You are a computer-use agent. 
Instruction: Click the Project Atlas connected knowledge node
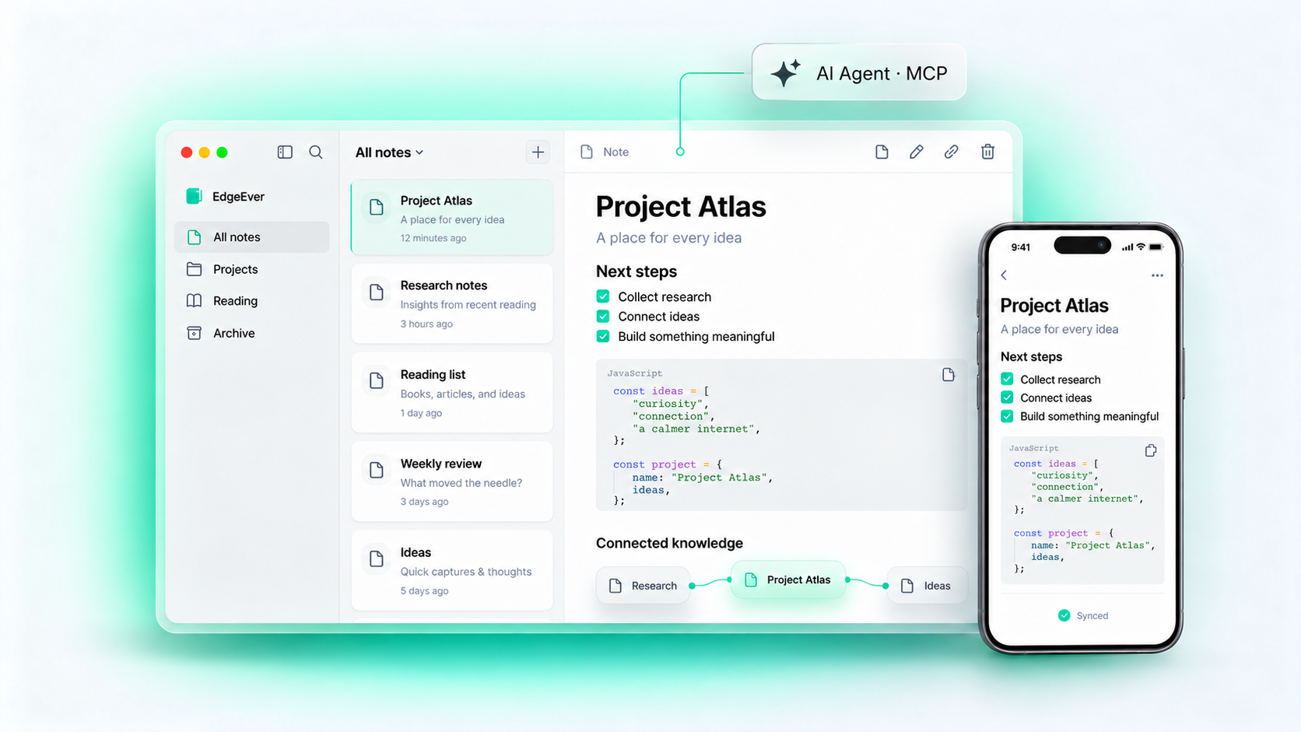pyautogui.click(x=787, y=580)
